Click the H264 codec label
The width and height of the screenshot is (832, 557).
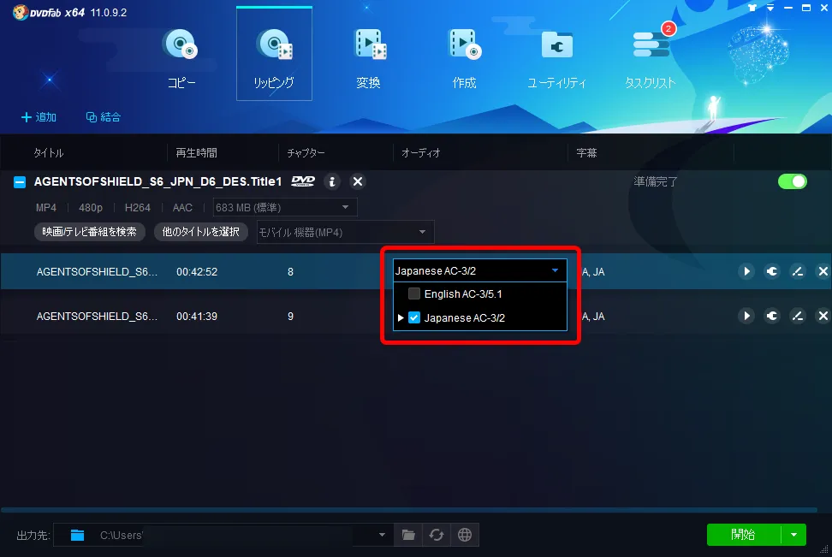pyautogui.click(x=138, y=207)
